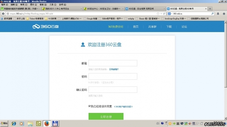The width and height of the screenshot is (227, 127).
Task: Open the 最常瀏覽 bookmark icon
Action: point(2,19)
